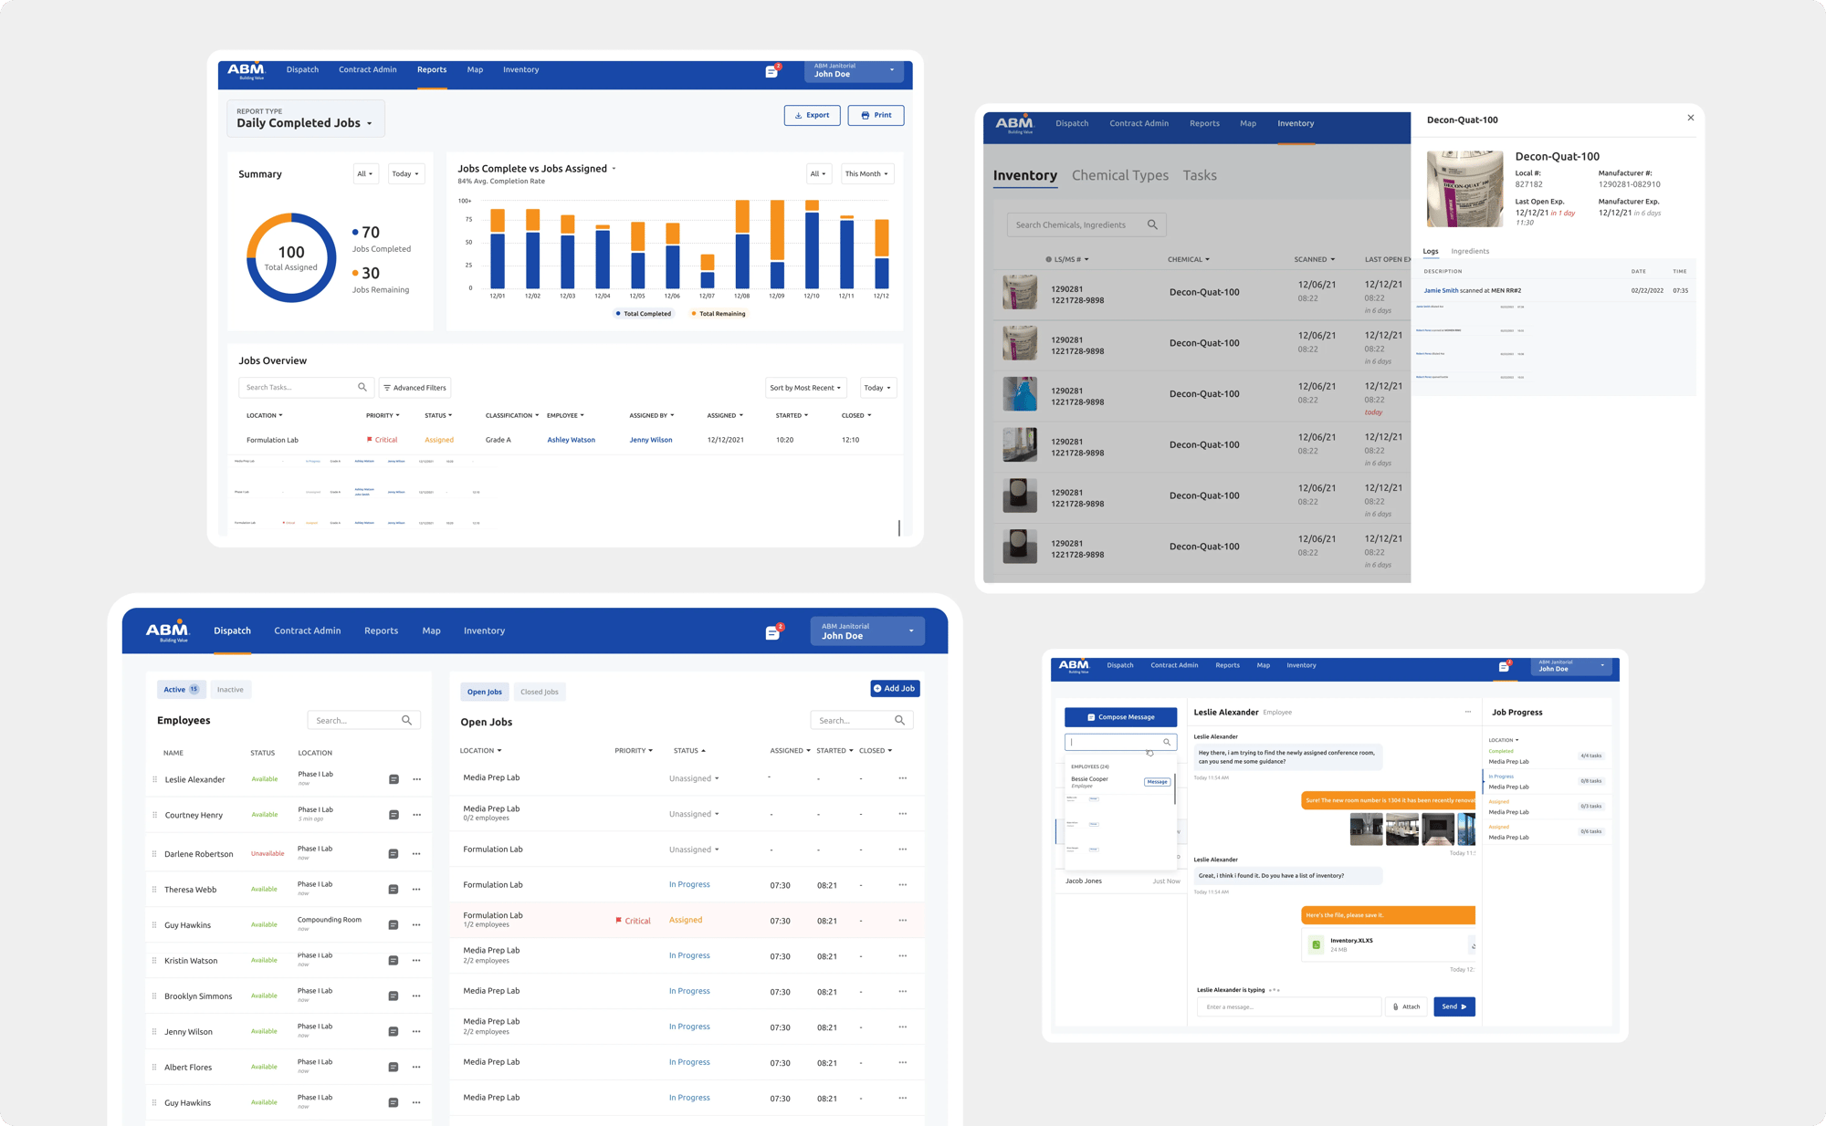Click magnifier icon in Open Jobs search box
The image size is (1826, 1126).
(x=900, y=721)
